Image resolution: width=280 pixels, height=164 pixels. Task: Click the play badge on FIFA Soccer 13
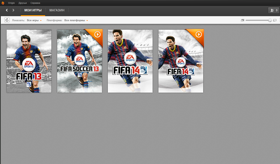[97, 34]
